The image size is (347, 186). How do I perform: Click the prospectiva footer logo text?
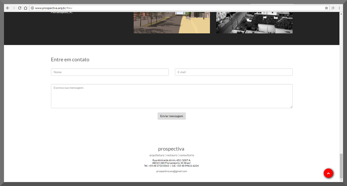(x=171, y=149)
